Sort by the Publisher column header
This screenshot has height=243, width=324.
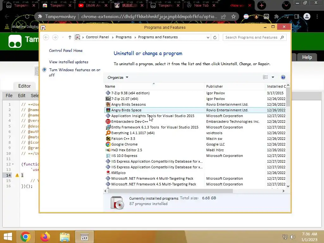coord(234,86)
